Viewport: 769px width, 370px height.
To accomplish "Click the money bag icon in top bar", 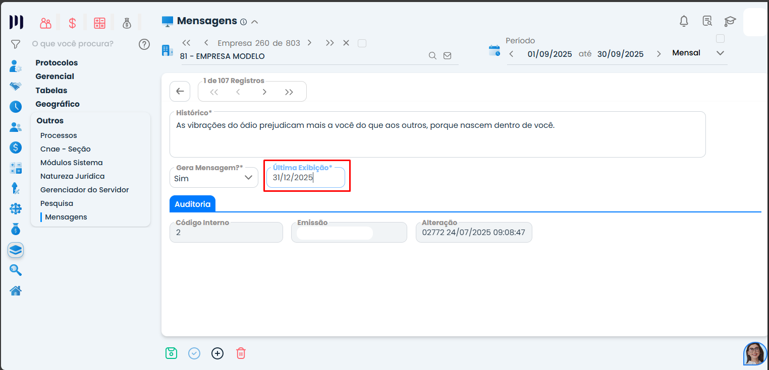I will point(127,23).
